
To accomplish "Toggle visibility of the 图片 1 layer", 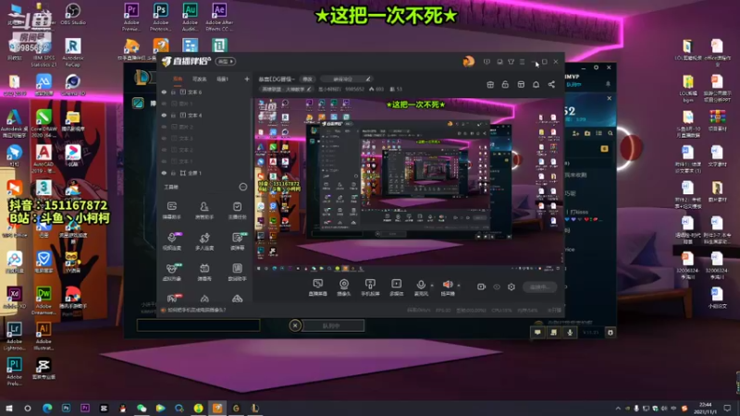I will click(164, 104).
